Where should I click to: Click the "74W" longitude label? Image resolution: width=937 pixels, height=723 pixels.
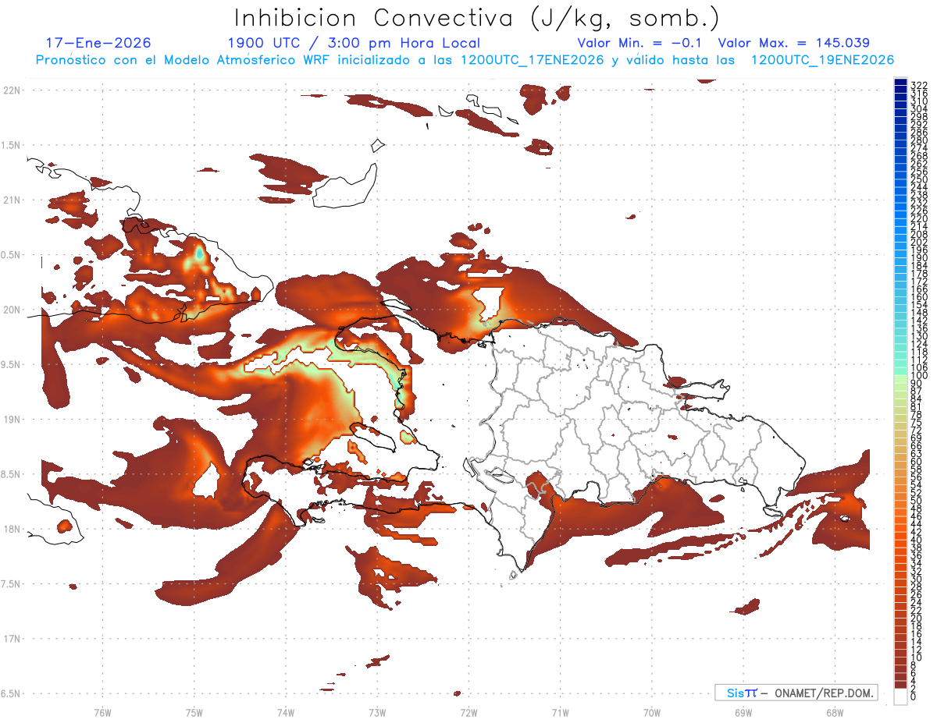285,712
